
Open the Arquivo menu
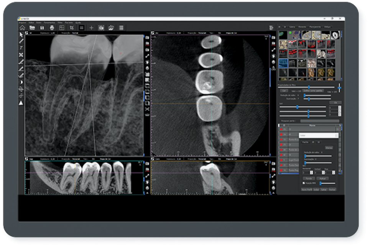[x=22, y=23]
